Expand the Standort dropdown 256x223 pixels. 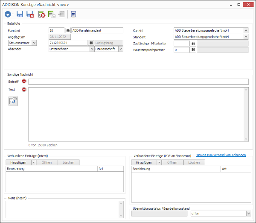point(246,37)
